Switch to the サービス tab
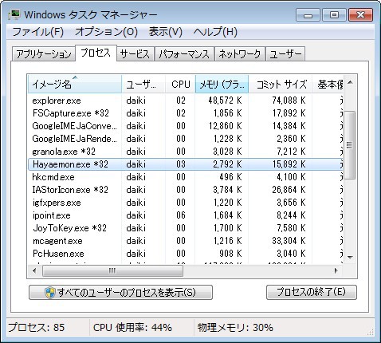381x343 pixels. click(136, 54)
